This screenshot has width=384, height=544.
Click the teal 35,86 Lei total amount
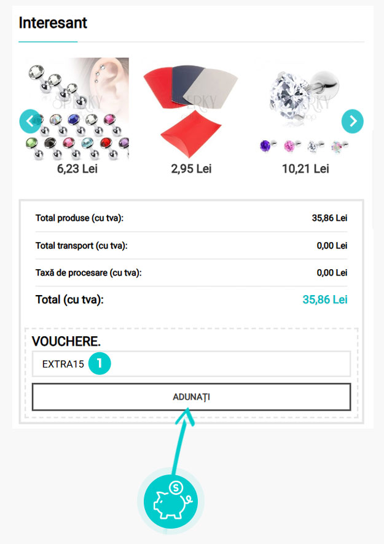(x=325, y=300)
